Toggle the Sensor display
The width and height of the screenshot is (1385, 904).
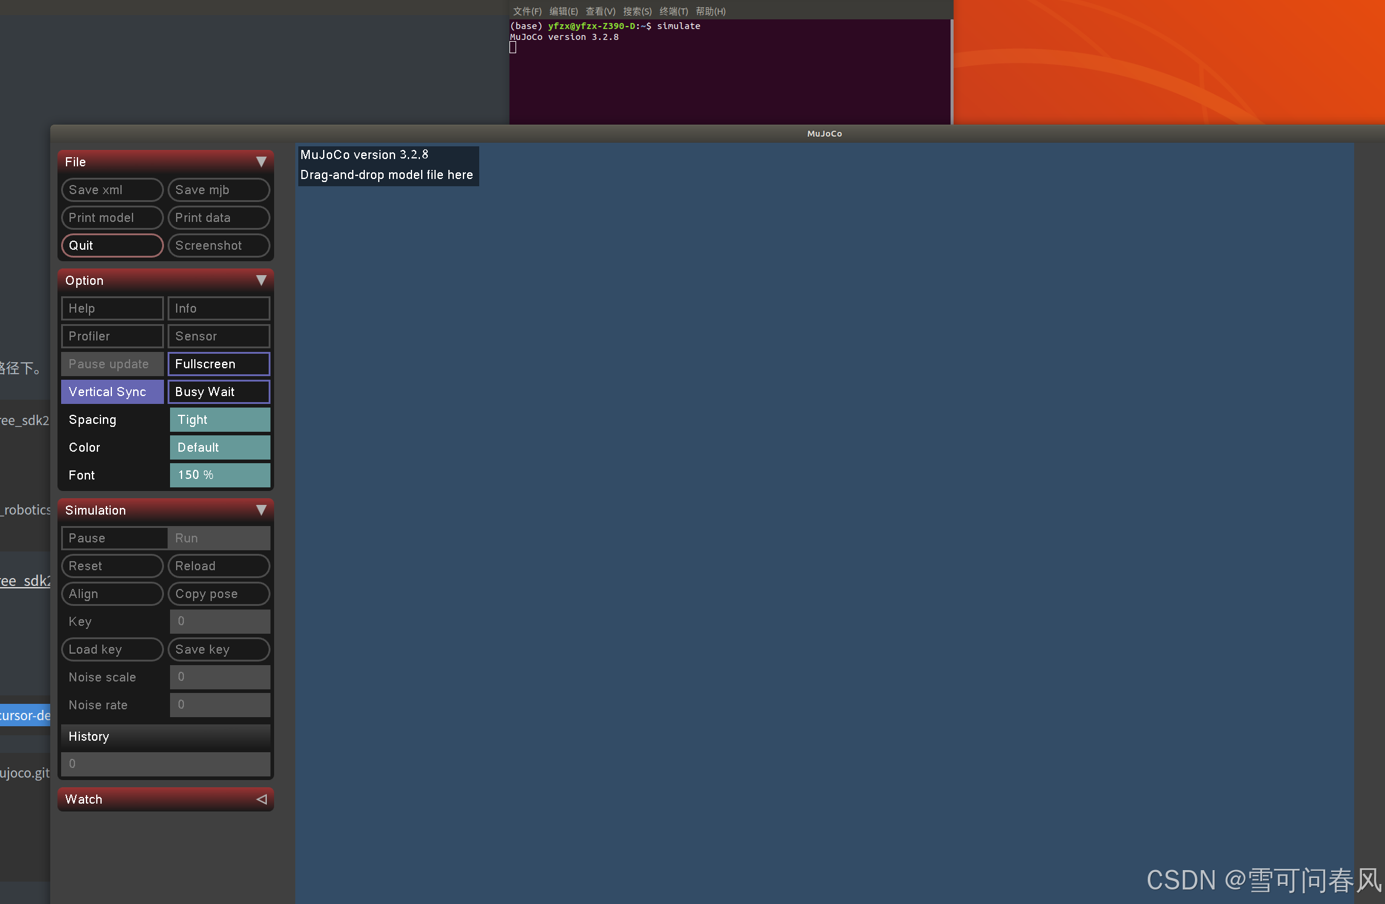[218, 336]
